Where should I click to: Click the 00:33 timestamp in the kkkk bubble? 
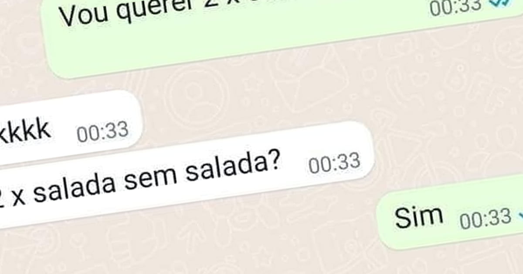coord(103,132)
